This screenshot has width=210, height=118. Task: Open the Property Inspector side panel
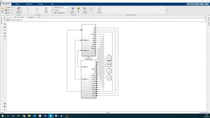pos(209,22)
